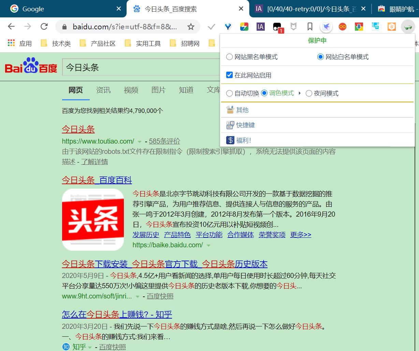Switch to the 视频 search tab

[131, 90]
